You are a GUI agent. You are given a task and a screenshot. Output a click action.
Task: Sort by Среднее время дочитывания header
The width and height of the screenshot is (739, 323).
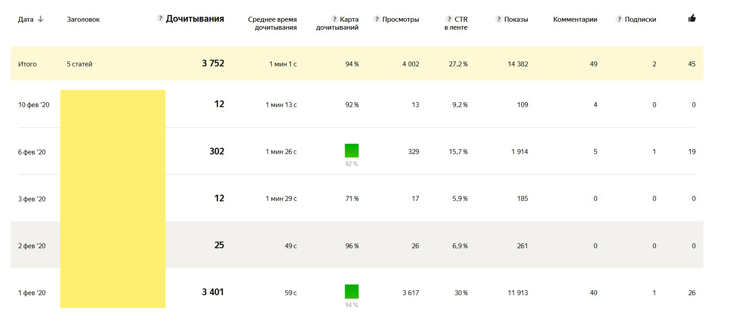(272, 23)
